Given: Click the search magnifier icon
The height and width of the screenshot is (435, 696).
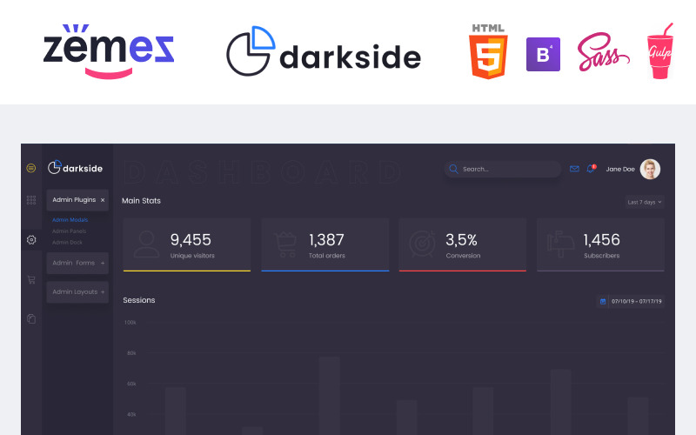Looking at the screenshot, I should 453,169.
